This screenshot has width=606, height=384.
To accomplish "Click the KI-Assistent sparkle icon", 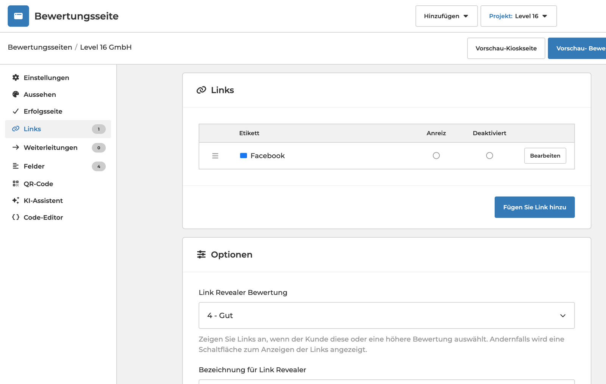I will click(x=16, y=201).
